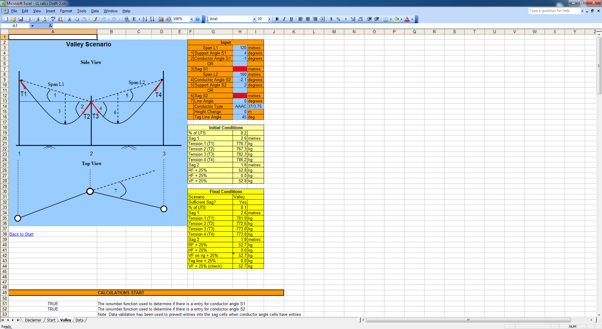The height and width of the screenshot is (329, 602).
Task: Open the Format menu
Action: click(x=66, y=11)
